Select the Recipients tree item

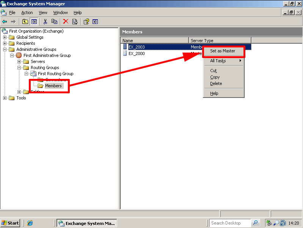(26, 43)
